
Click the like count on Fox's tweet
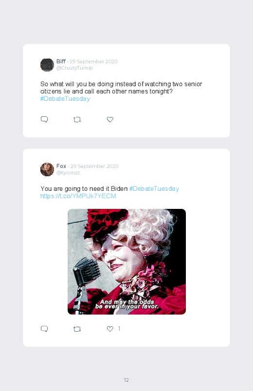tap(119, 329)
